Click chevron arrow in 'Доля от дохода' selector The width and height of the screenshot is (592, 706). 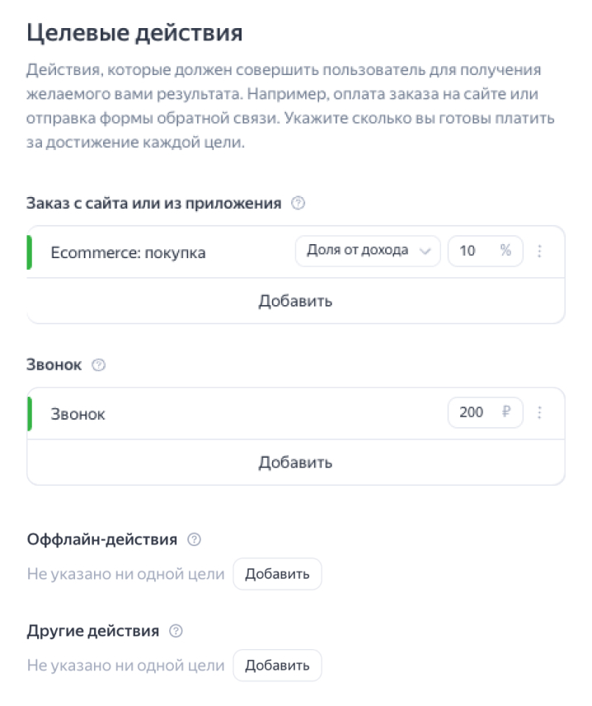pyautogui.click(x=425, y=252)
